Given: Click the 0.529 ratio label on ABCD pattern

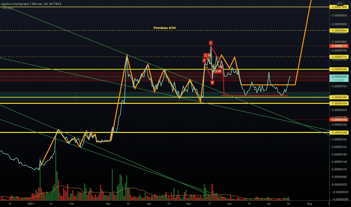Looking at the screenshot, I should tap(217, 71).
